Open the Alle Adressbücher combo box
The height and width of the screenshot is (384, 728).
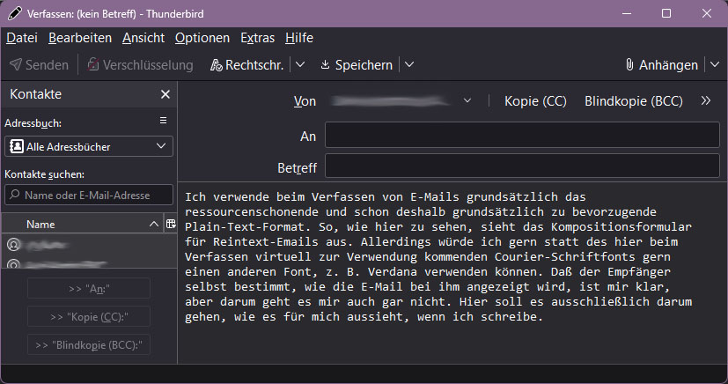click(89, 146)
